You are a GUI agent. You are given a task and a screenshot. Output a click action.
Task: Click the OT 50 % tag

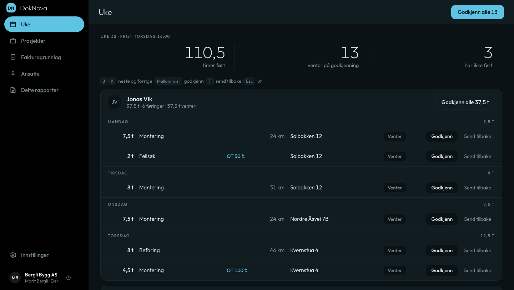coord(236,156)
